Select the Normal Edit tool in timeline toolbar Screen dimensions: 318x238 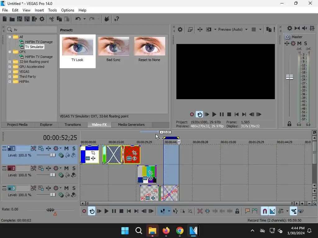point(163,211)
